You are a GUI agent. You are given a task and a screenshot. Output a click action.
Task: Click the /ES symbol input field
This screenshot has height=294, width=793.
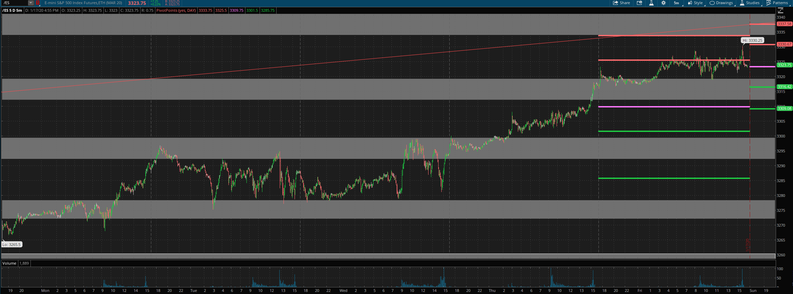coord(15,3)
